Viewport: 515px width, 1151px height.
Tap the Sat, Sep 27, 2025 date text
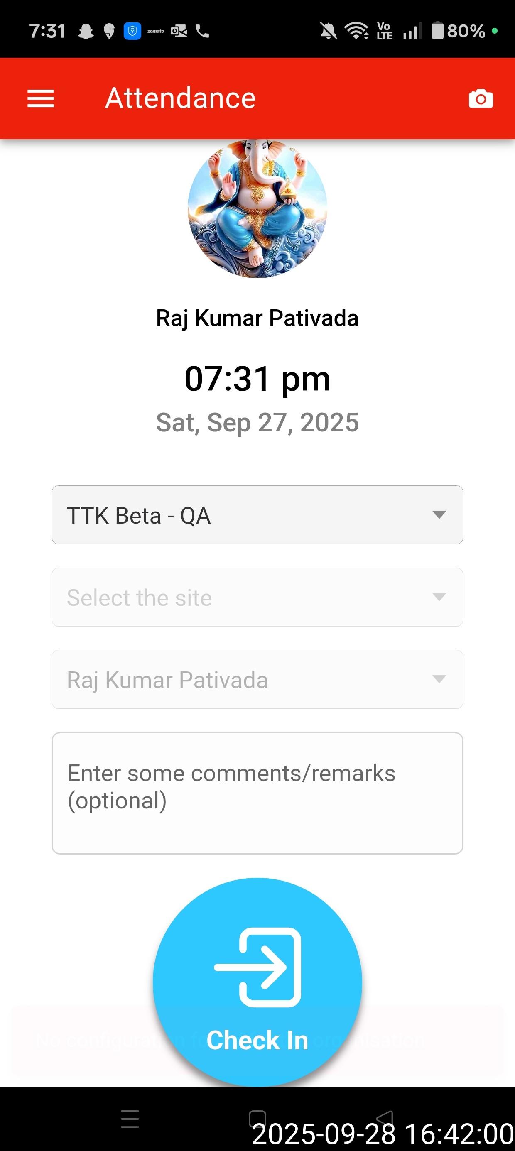(257, 422)
